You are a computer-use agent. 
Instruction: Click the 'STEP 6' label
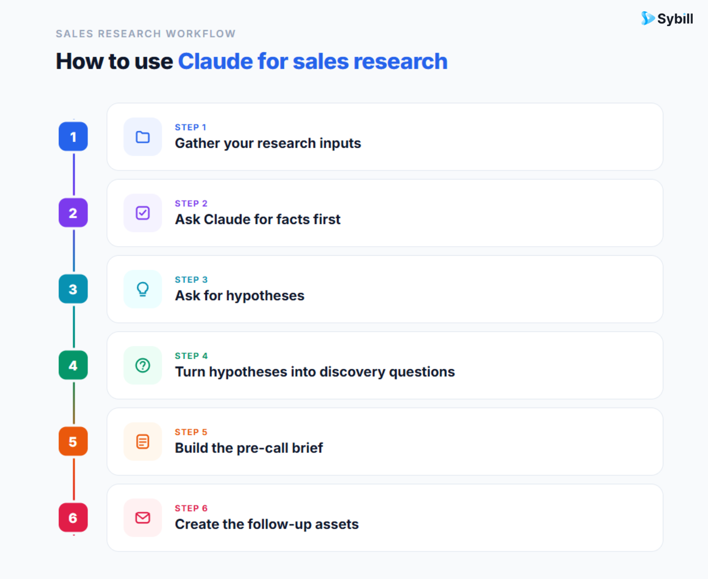(x=191, y=508)
